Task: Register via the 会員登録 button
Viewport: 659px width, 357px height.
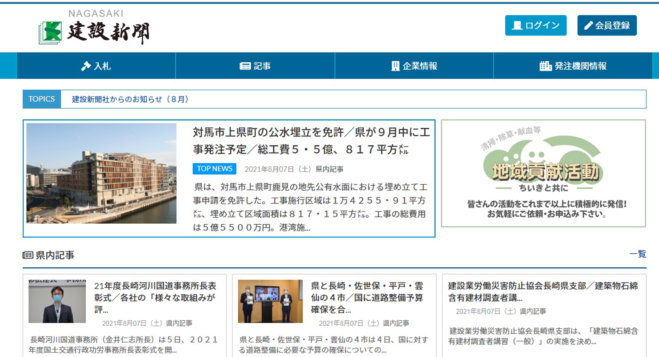Action: tap(607, 25)
